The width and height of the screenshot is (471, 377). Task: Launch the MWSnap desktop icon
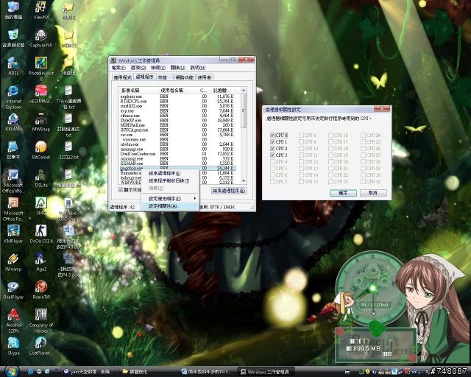pos(41,122)
